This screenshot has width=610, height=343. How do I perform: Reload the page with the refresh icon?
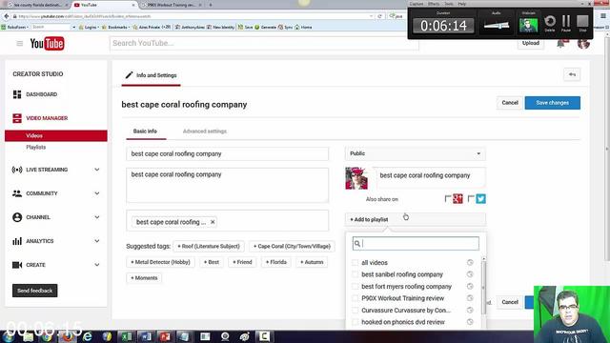click(x=379, y=16)
